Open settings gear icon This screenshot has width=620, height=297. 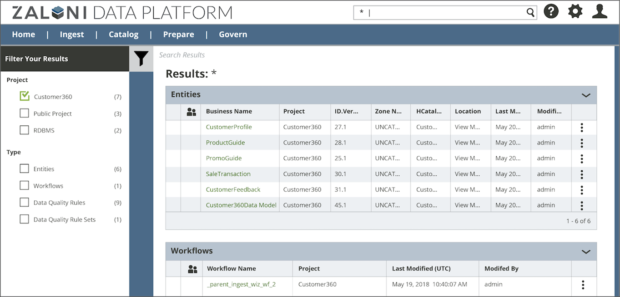[x=575, y=12]
